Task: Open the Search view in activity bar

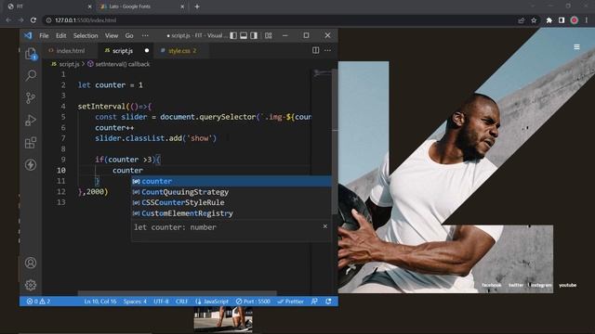Action: (x=31, y=75)
